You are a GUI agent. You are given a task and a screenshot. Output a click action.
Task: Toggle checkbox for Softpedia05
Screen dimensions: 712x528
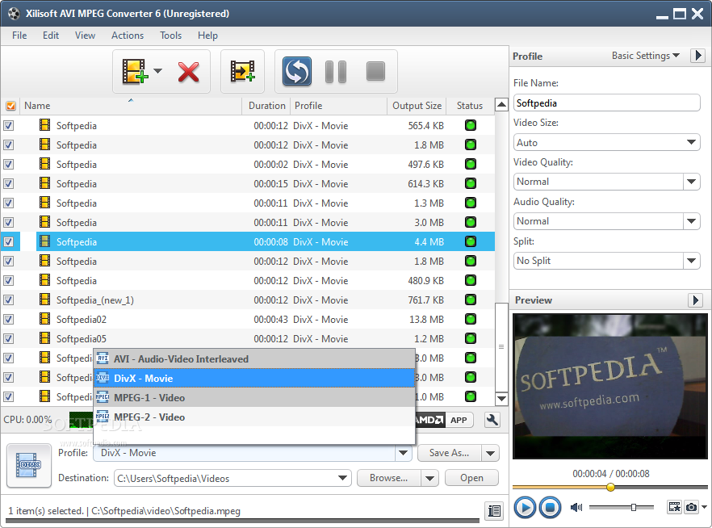coord(9,339)
